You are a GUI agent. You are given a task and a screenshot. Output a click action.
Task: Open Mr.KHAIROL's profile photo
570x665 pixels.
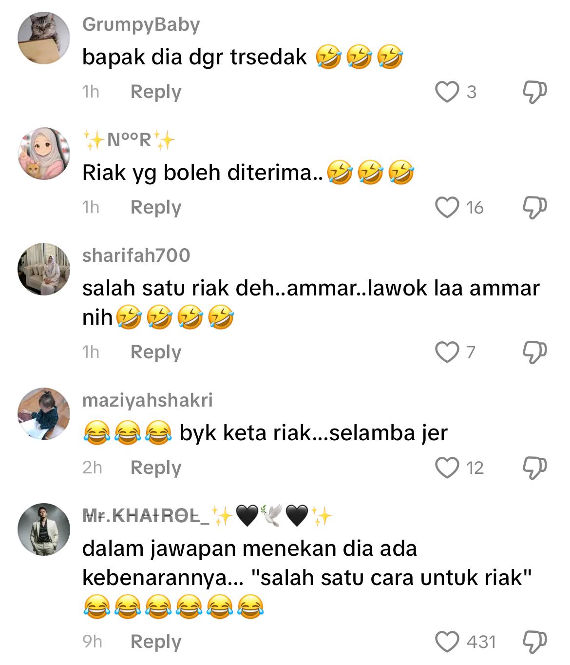click(x=44, y=529)
